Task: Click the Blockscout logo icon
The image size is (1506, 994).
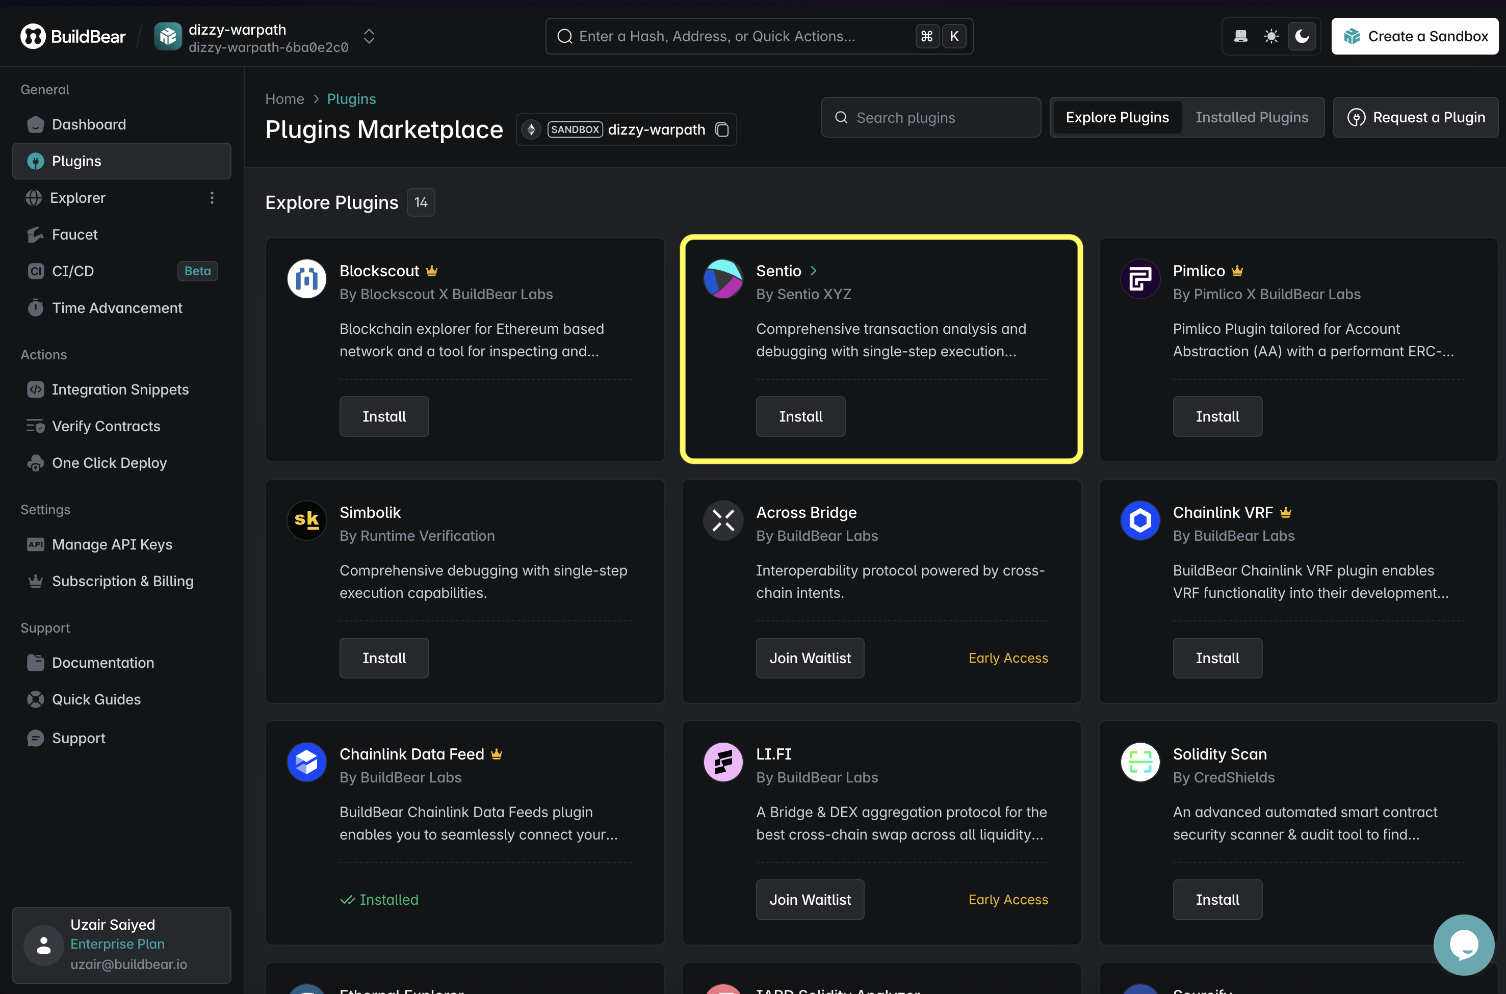Action: pos(307,278)
